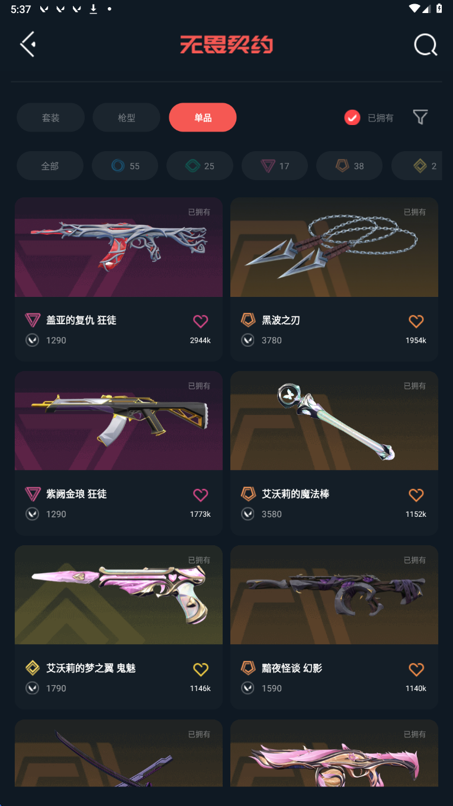Uncheck the 已拥有 owned checkbox
Viewport: 453px width, 806px height.
[352, 117]
